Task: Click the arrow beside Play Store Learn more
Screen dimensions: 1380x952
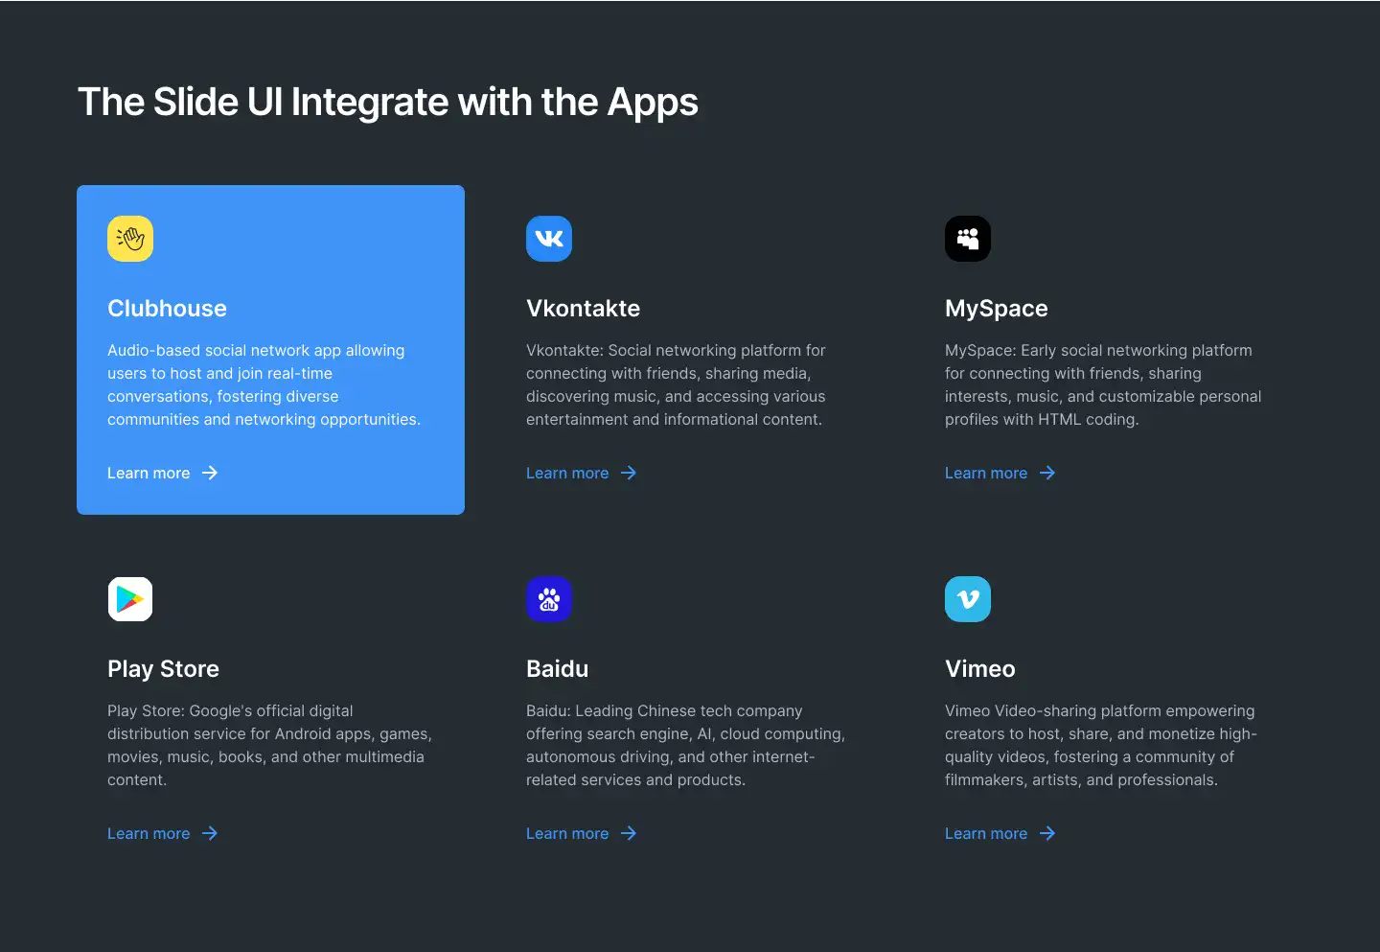Action: [210, 833]
